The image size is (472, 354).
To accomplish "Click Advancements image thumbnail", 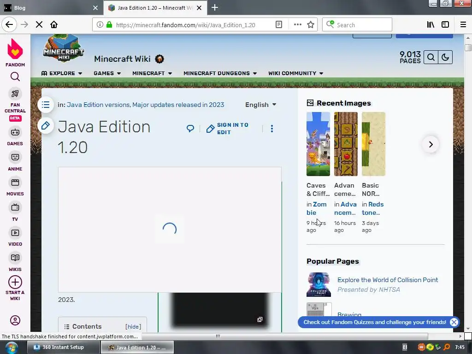I will coord(346,144).
